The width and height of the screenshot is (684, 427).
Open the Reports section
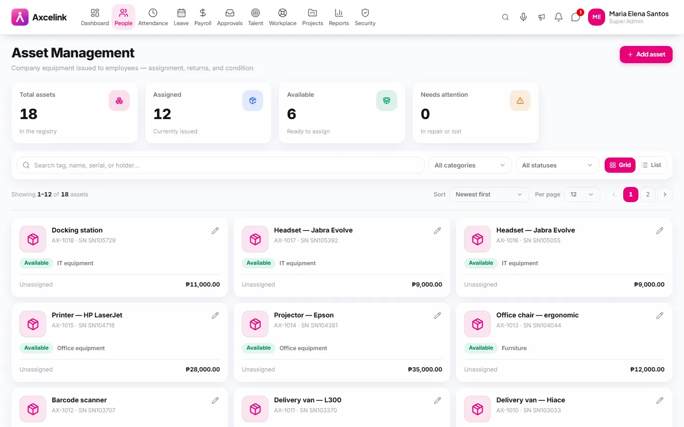339,17
